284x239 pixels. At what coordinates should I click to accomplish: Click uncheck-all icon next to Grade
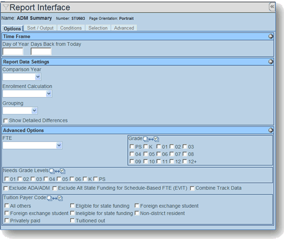(145, 139)
